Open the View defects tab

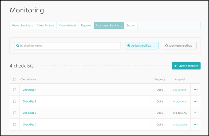[67, 25]
